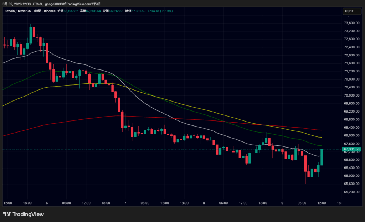365x222 pixels.
Task: Open the USDT currency selector
Action: click(x=349, y=11)
